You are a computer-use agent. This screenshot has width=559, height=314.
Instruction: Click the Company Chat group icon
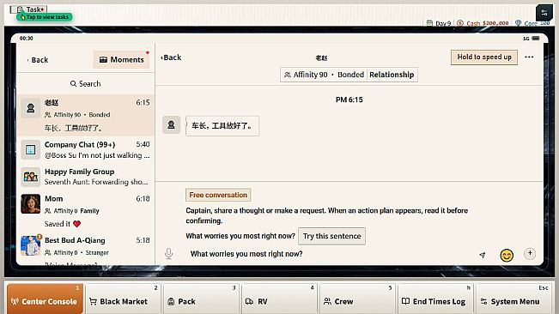pyautogui.click(x=31, y=149)
